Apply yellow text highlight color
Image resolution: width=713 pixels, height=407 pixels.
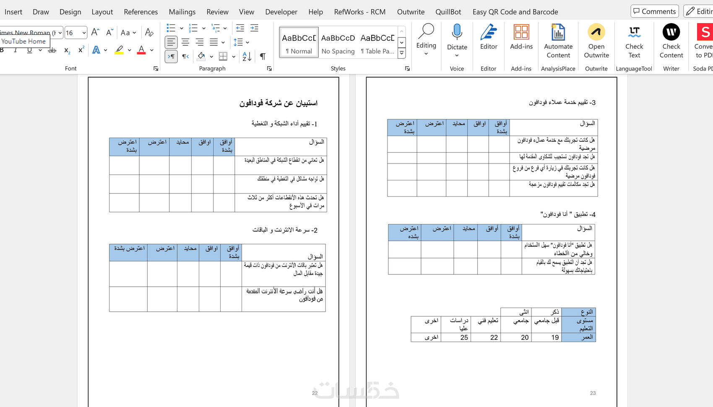[x=120, y=50]
